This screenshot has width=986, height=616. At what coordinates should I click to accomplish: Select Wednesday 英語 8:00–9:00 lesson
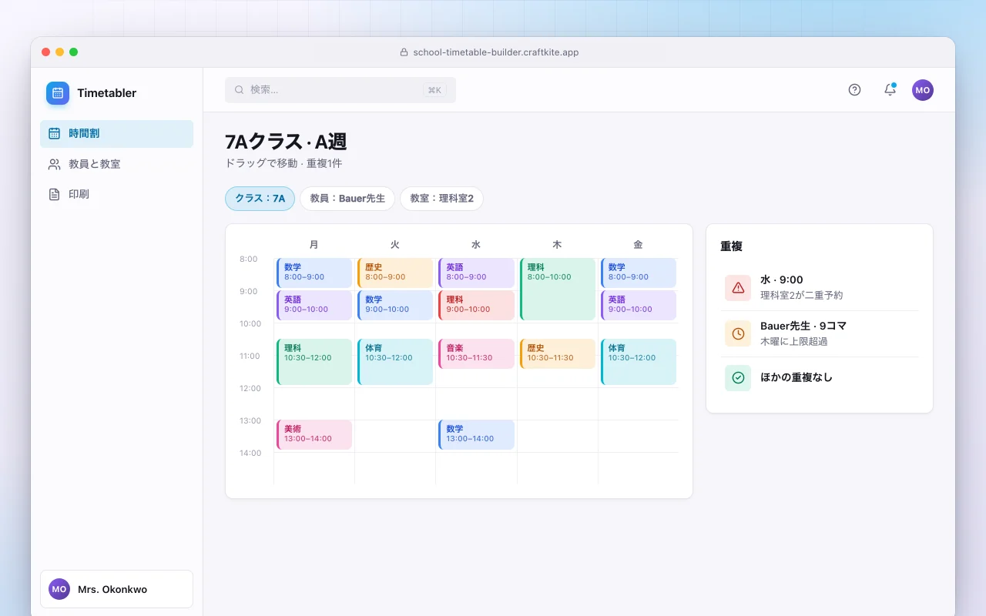(x=476, y=273)
